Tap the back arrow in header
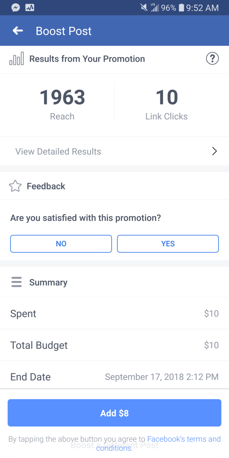Image resolution: width=229 pixels, height=458 pixels. 18,31
